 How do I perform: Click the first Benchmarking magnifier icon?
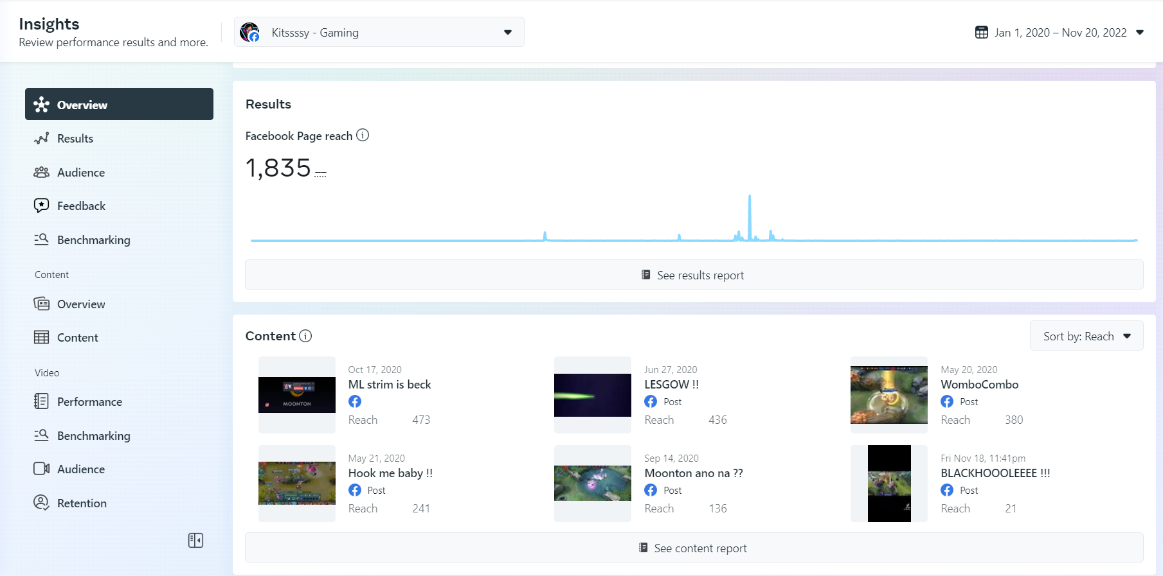pyautogui.click(x=42, y=240)
